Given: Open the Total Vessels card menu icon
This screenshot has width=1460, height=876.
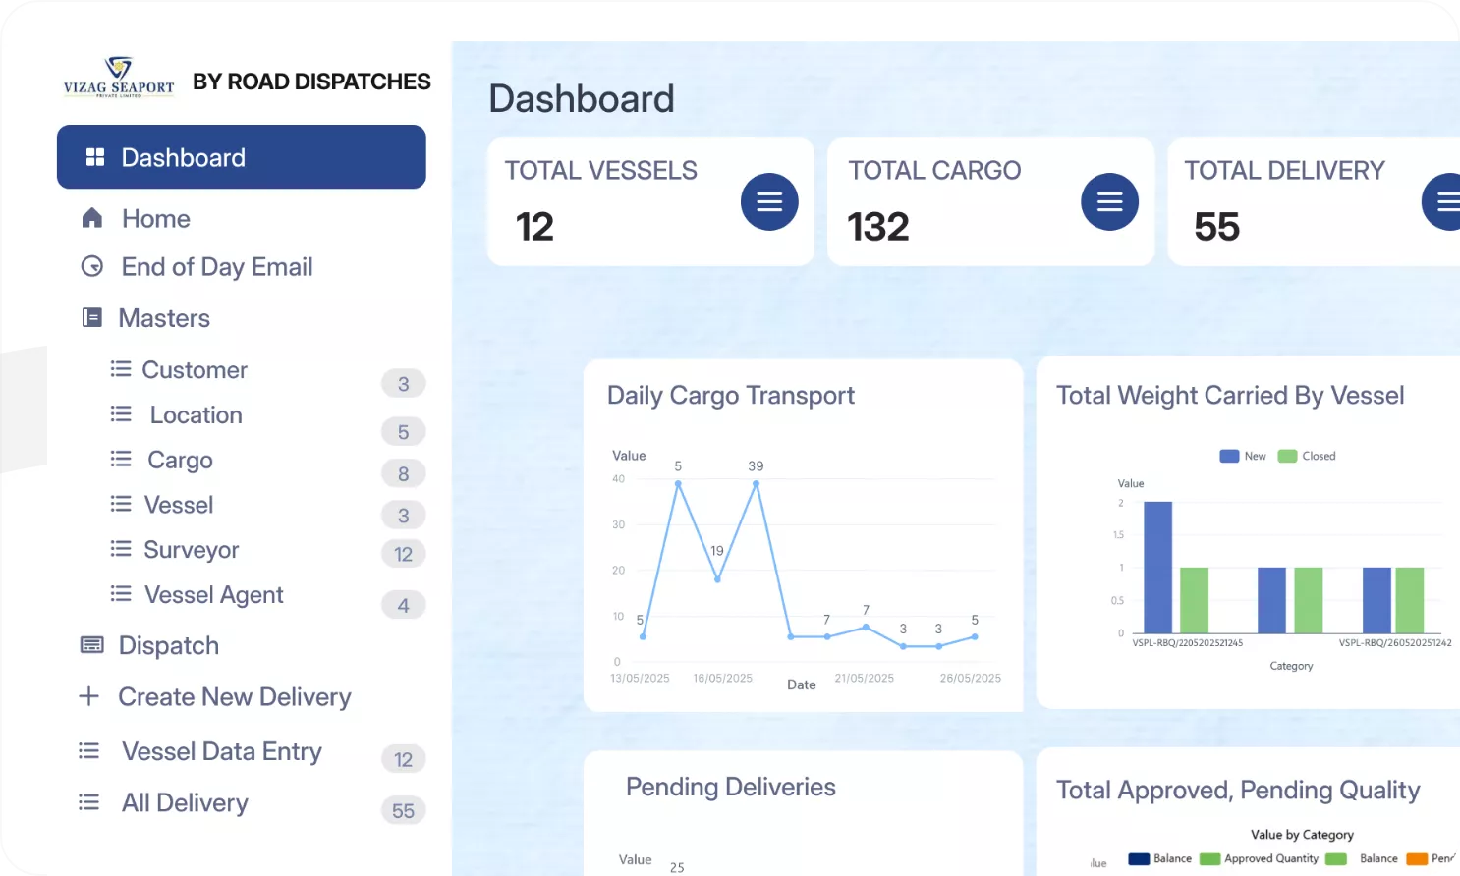Looking at the screenshot, I should pos(768,202).
